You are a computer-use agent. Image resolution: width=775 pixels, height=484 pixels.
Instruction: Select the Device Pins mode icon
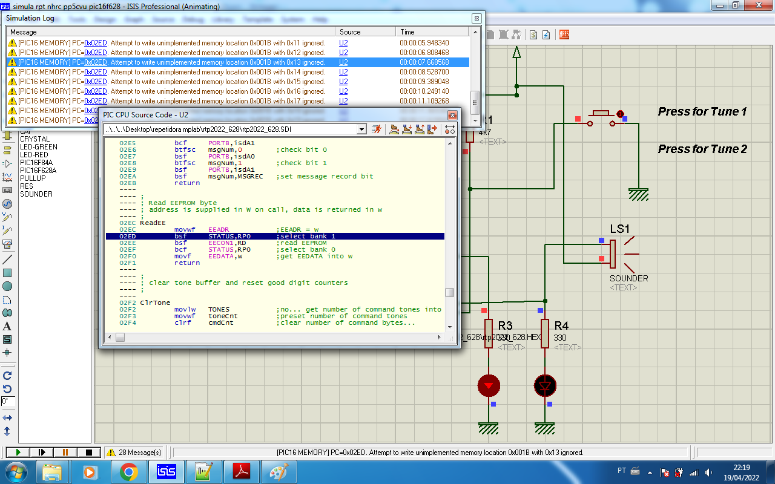pos(7,163)
